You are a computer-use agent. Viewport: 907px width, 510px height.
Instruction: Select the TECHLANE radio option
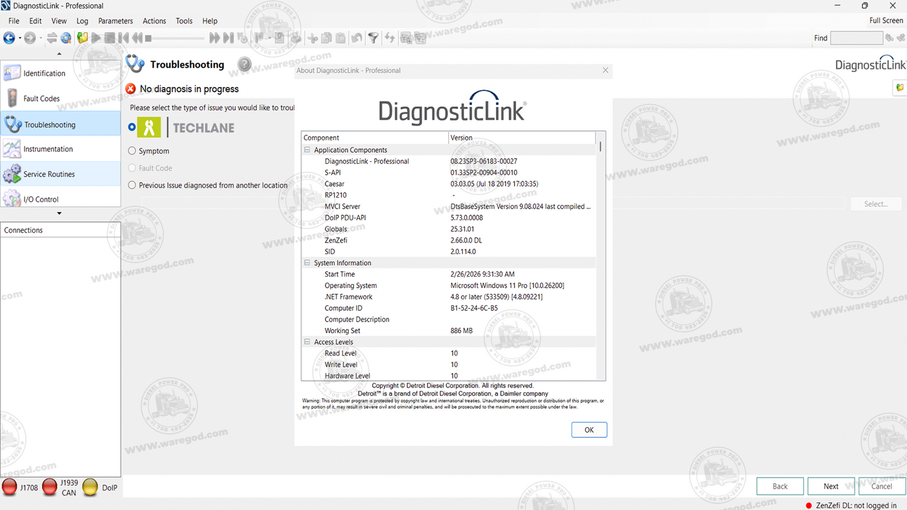131,127
